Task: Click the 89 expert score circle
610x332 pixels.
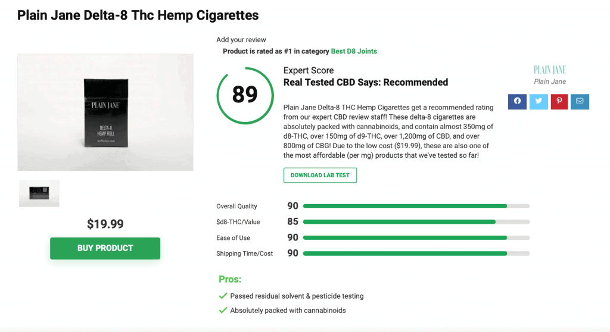Action: tap(245, 96)
